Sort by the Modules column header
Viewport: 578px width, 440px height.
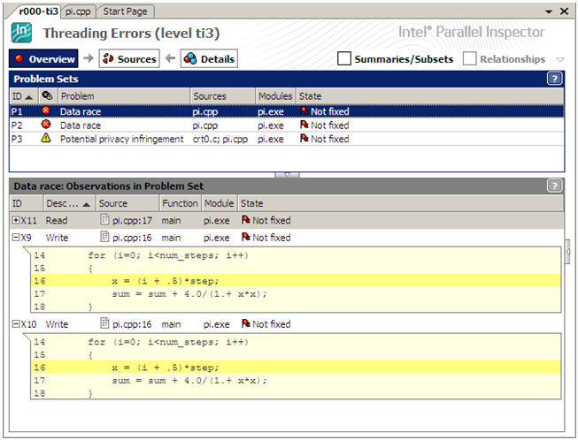pyautogui.click(x=275, y=96)
